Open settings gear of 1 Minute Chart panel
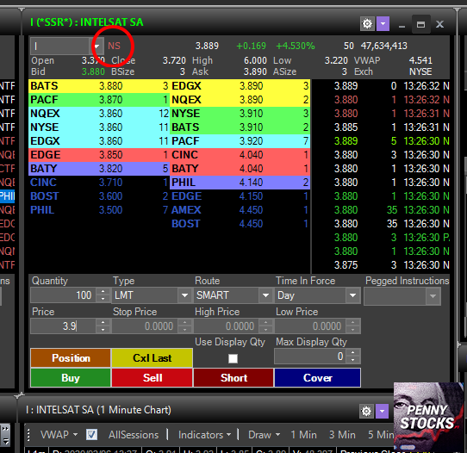The width and height of the screenshot is (467, 453). click(366, 412)
